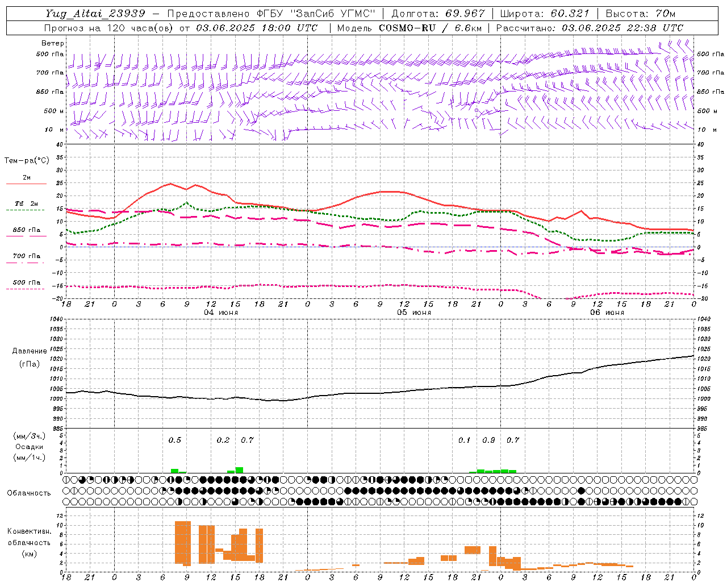Click the '05 июня' date label

[x=414, y=313]
